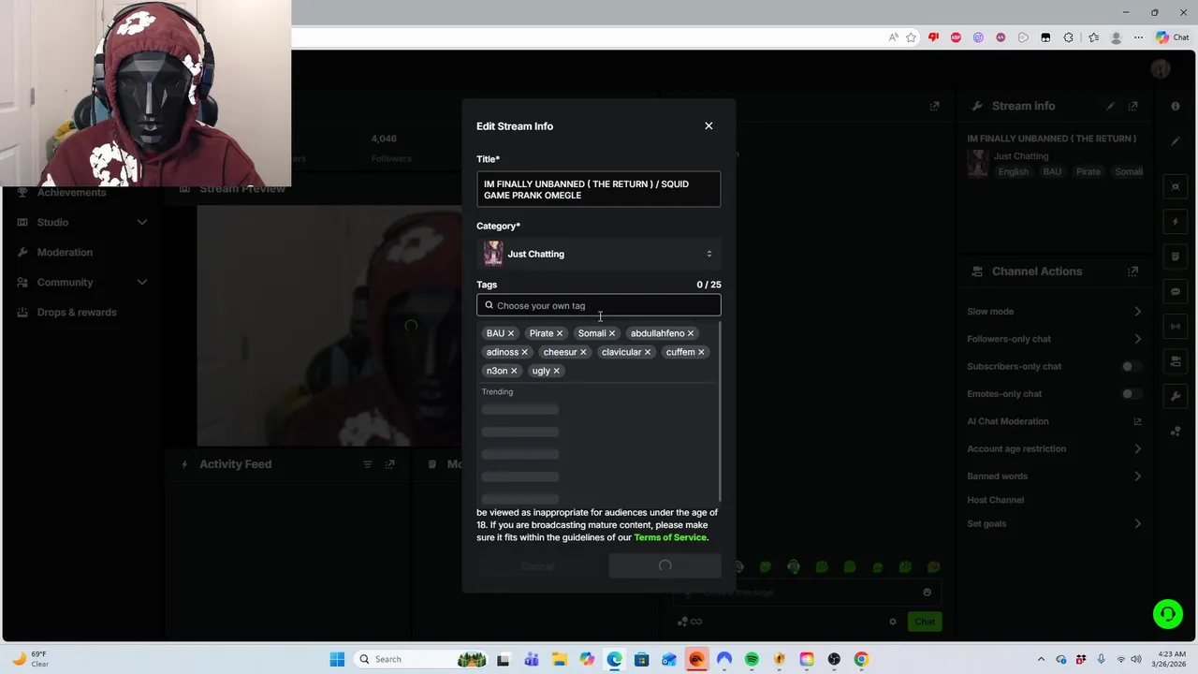The image size is (1198, 674).
Task: Open File Explorer from the taskbar
Action: pos(559,659)
